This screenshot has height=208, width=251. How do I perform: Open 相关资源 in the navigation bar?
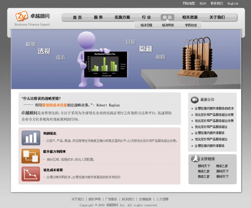tap(190, 17)
